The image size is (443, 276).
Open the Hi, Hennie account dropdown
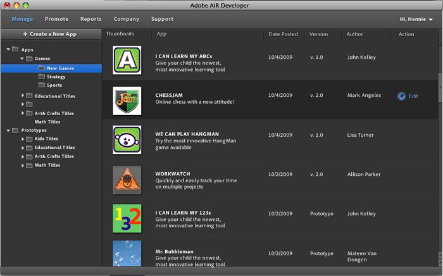[x=416, y=19]
